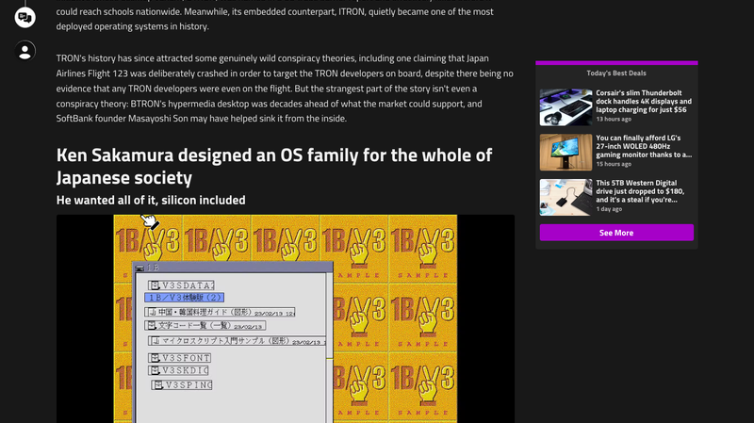Click '13 hours ago' timestamp
Viewport: 754px width, 423px height.
(x=614, y=120)
